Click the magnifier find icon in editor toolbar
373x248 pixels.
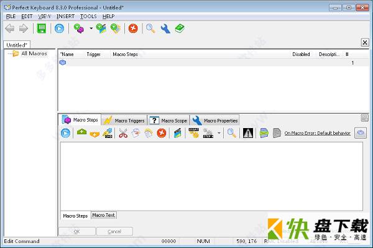click(x=231, y=133)
